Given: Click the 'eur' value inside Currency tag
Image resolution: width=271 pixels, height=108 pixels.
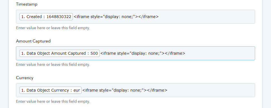Looking at the screenshot, I should [x=76, y=91].
